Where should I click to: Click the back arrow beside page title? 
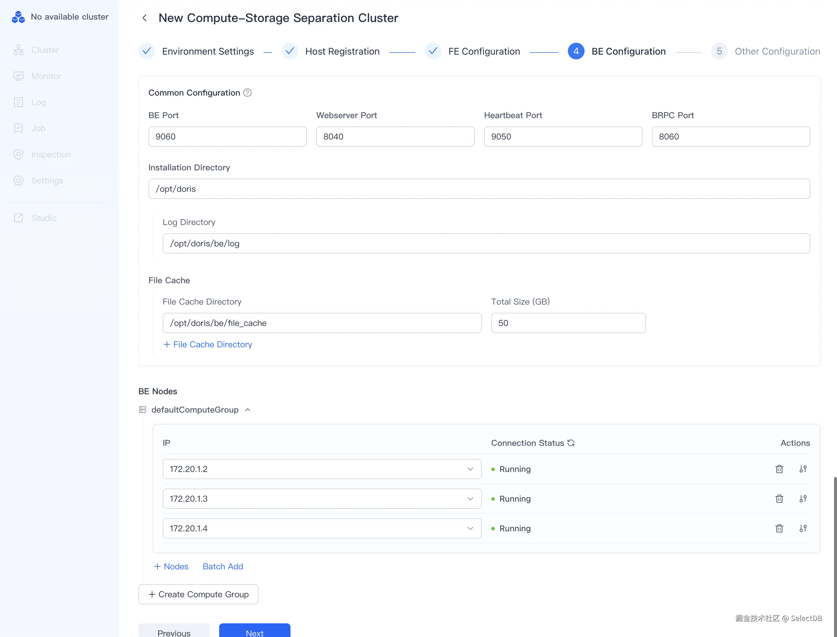tap(145, 18)
